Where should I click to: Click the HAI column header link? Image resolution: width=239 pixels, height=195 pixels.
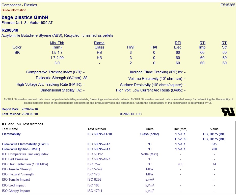[x=154, y=47]
